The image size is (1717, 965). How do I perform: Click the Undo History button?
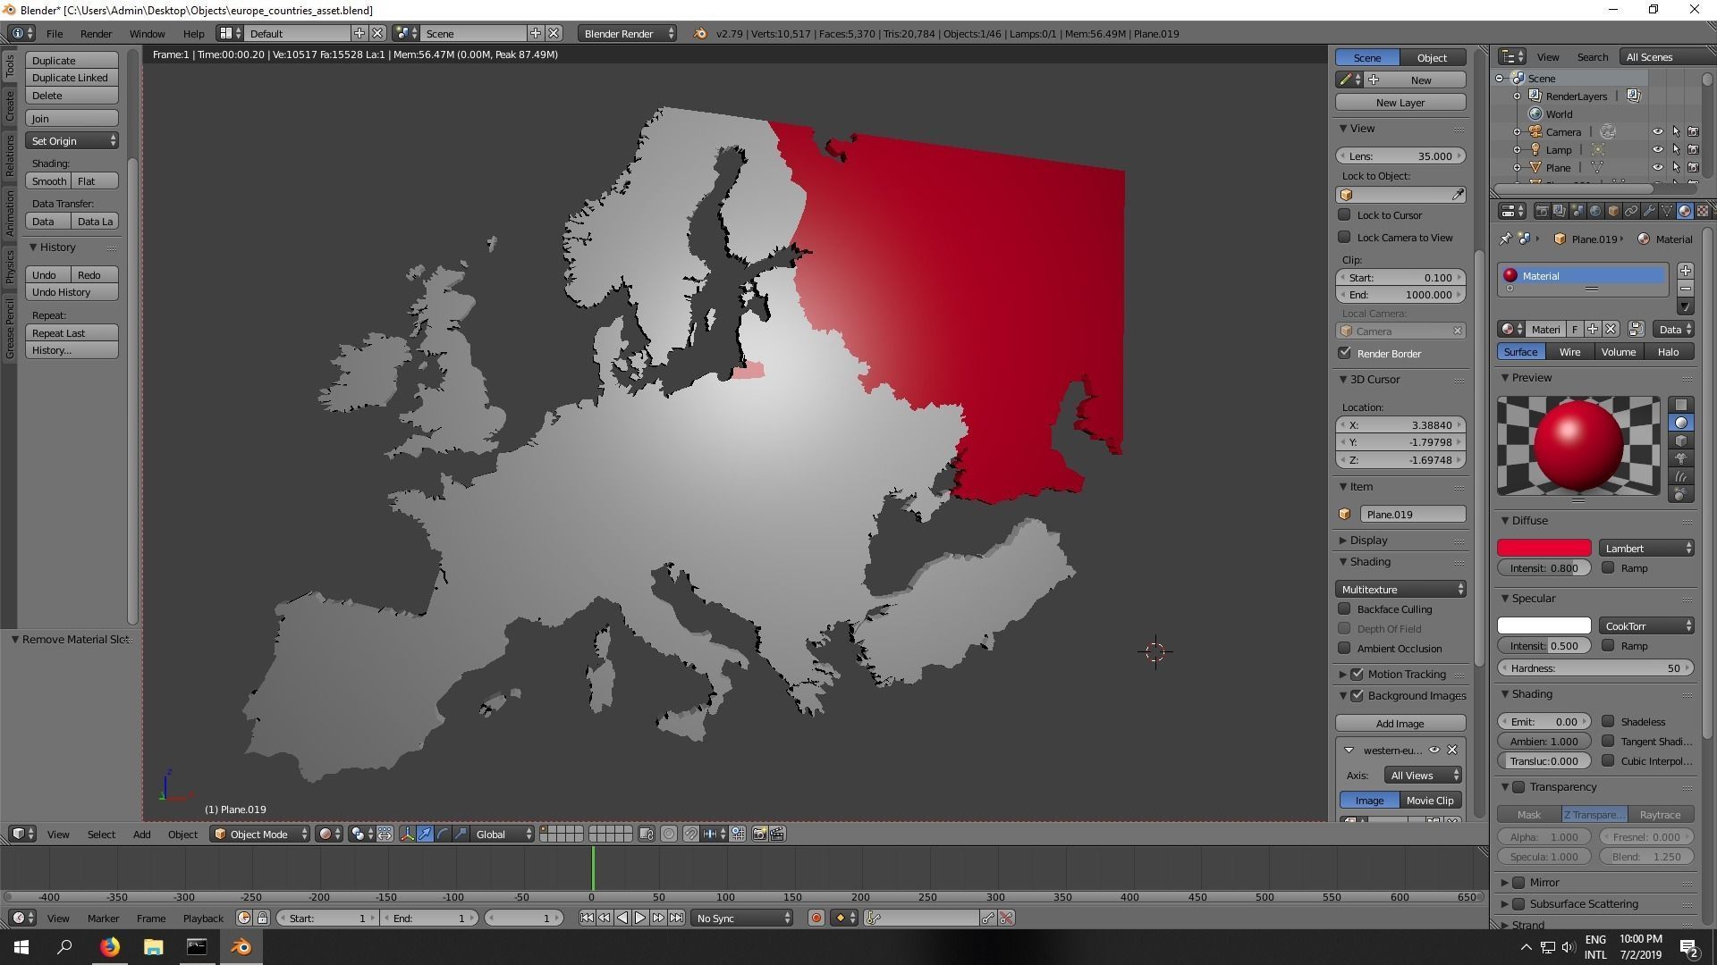[72, 291]
